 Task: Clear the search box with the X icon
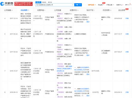pos(73,5)
